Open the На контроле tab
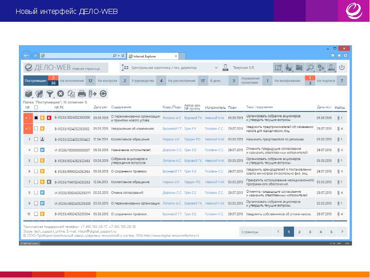The width and height of the screenshot is (370, 278). coord(108,81)
